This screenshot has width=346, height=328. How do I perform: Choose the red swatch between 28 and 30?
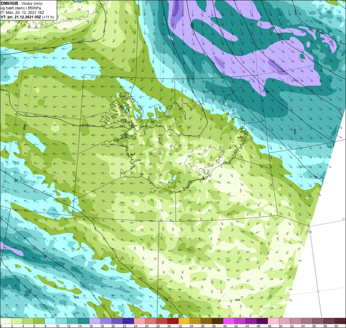(162, 321)
